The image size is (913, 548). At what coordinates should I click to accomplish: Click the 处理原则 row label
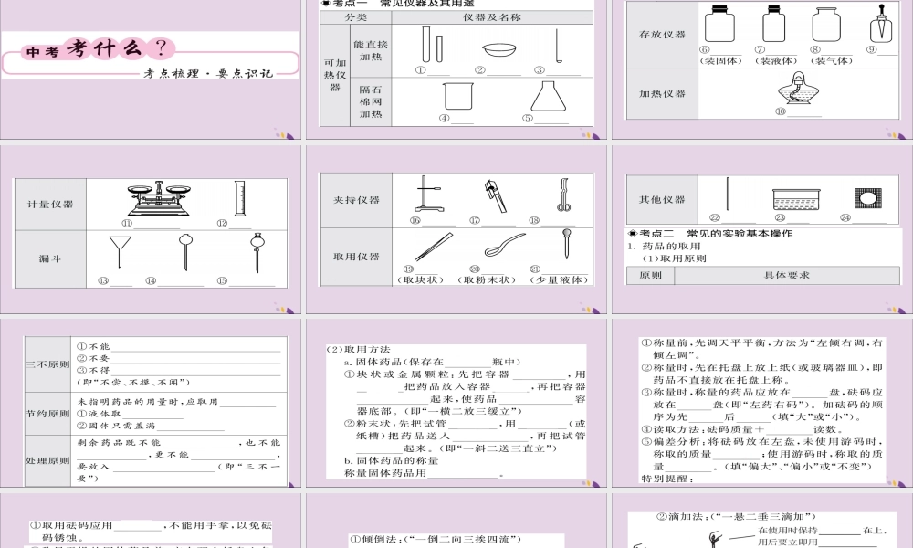click(47, 460)
